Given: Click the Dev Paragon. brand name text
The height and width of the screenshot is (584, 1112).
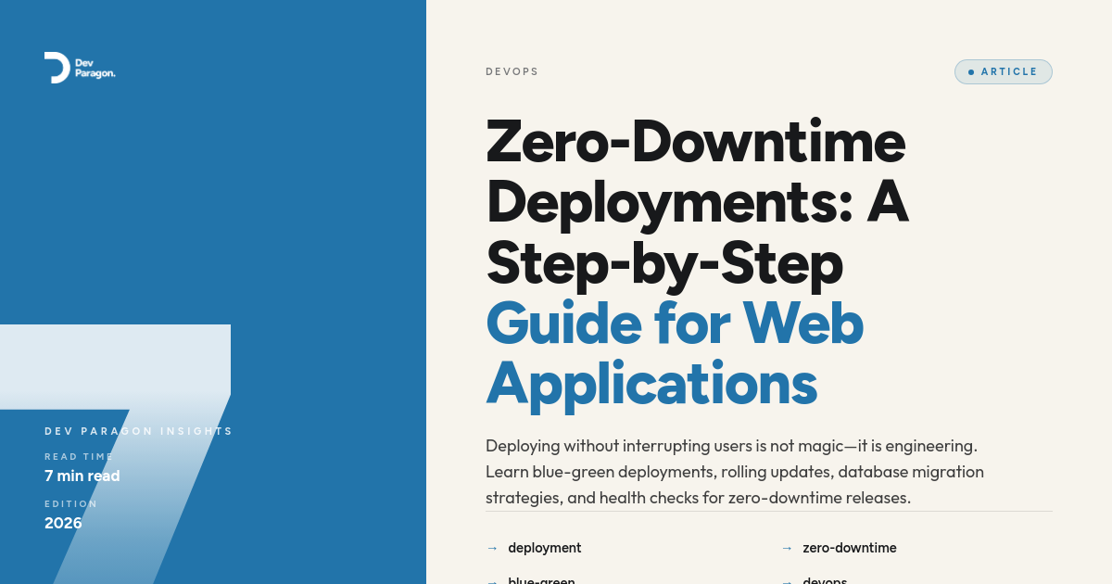Looking at the screenshot, I should 95,68.
